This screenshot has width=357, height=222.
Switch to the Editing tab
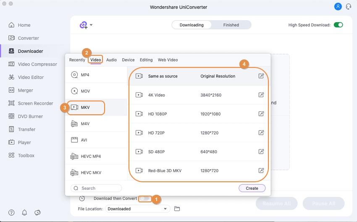tap(146, 60)
